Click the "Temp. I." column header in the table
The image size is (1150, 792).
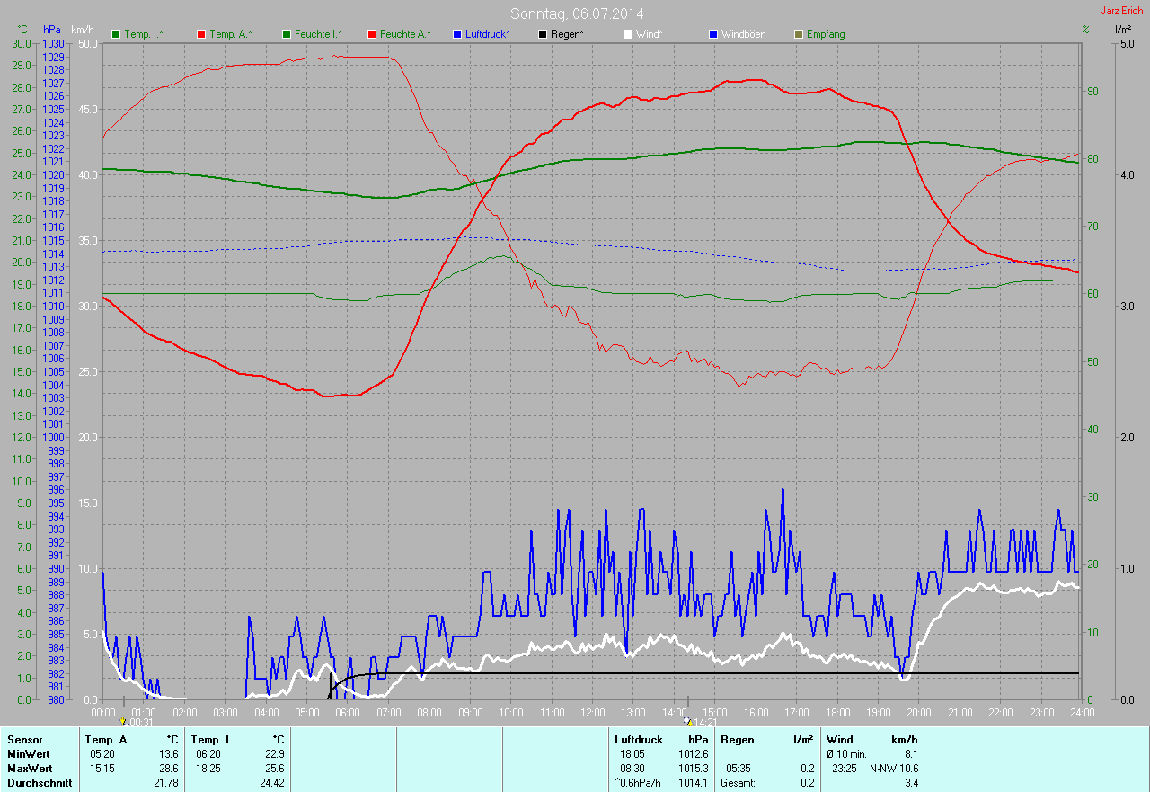(x=212, y=740)
